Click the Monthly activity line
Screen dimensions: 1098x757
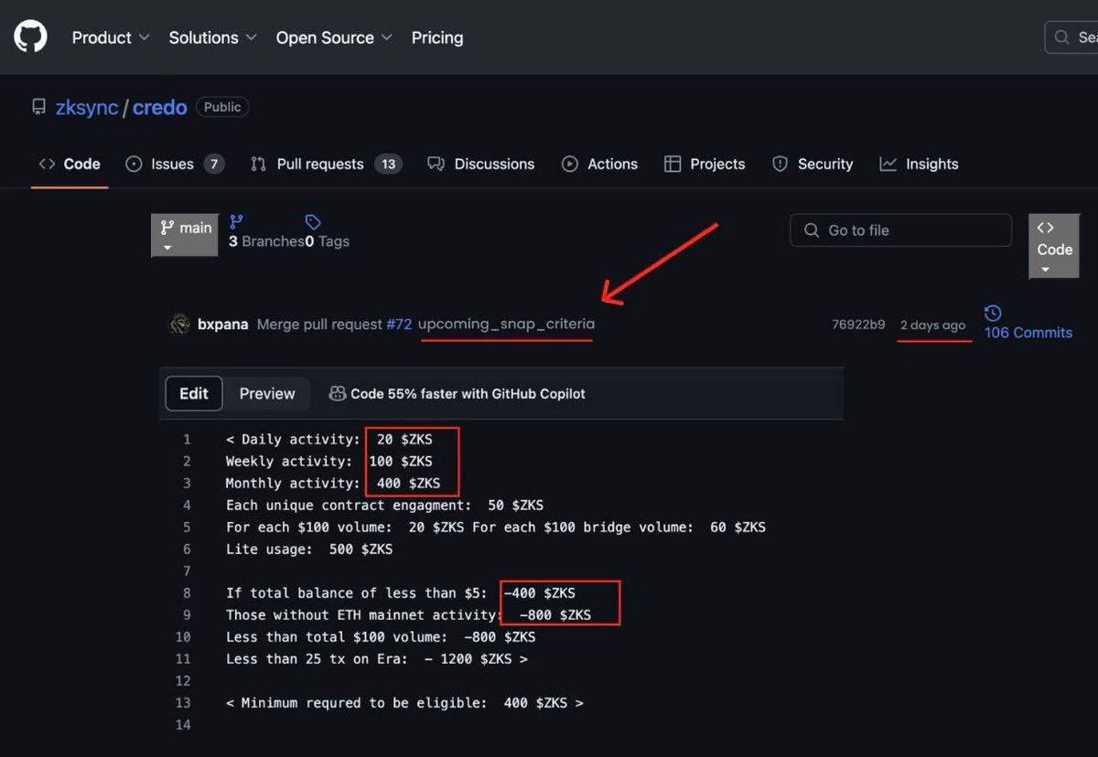(333, 484)
